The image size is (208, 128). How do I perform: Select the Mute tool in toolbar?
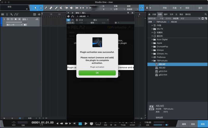click(61, 8)
